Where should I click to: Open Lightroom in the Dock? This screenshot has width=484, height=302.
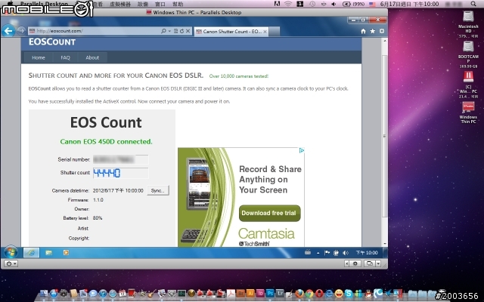(x=280, y=294)
